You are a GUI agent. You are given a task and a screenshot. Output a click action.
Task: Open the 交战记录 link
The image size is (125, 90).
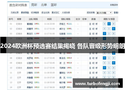pyautogui.click(x=14, y=13)
